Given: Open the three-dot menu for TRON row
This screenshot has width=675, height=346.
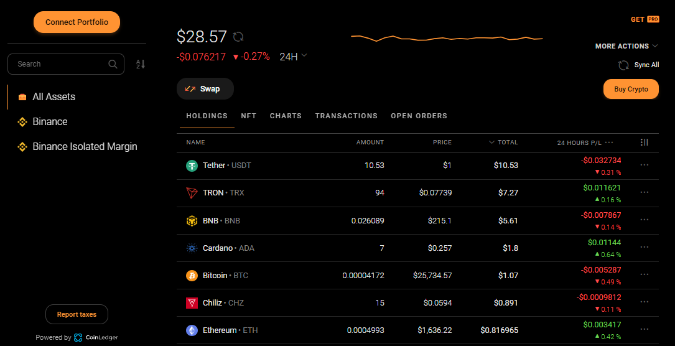Looking at the screenshot, I should [645, 192].
